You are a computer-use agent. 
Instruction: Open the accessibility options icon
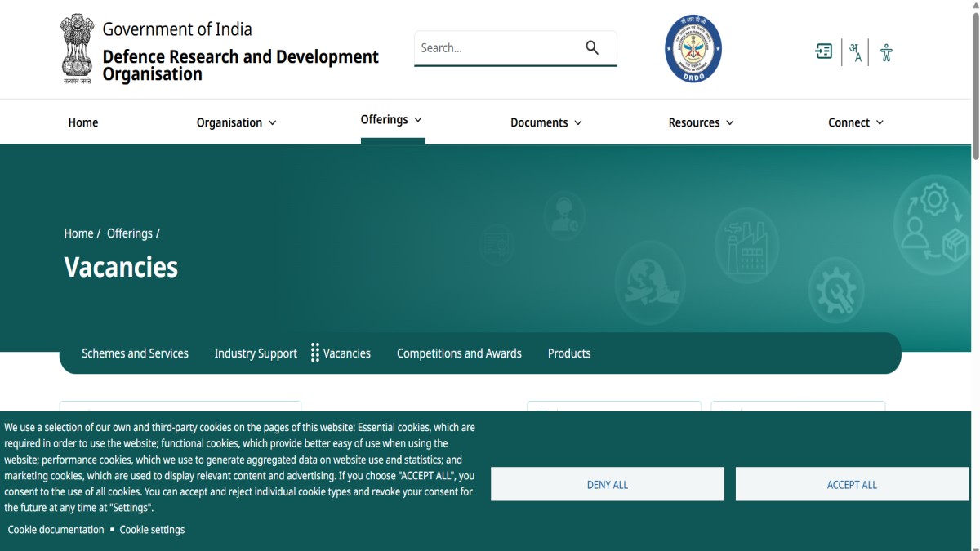coord(886,52)
